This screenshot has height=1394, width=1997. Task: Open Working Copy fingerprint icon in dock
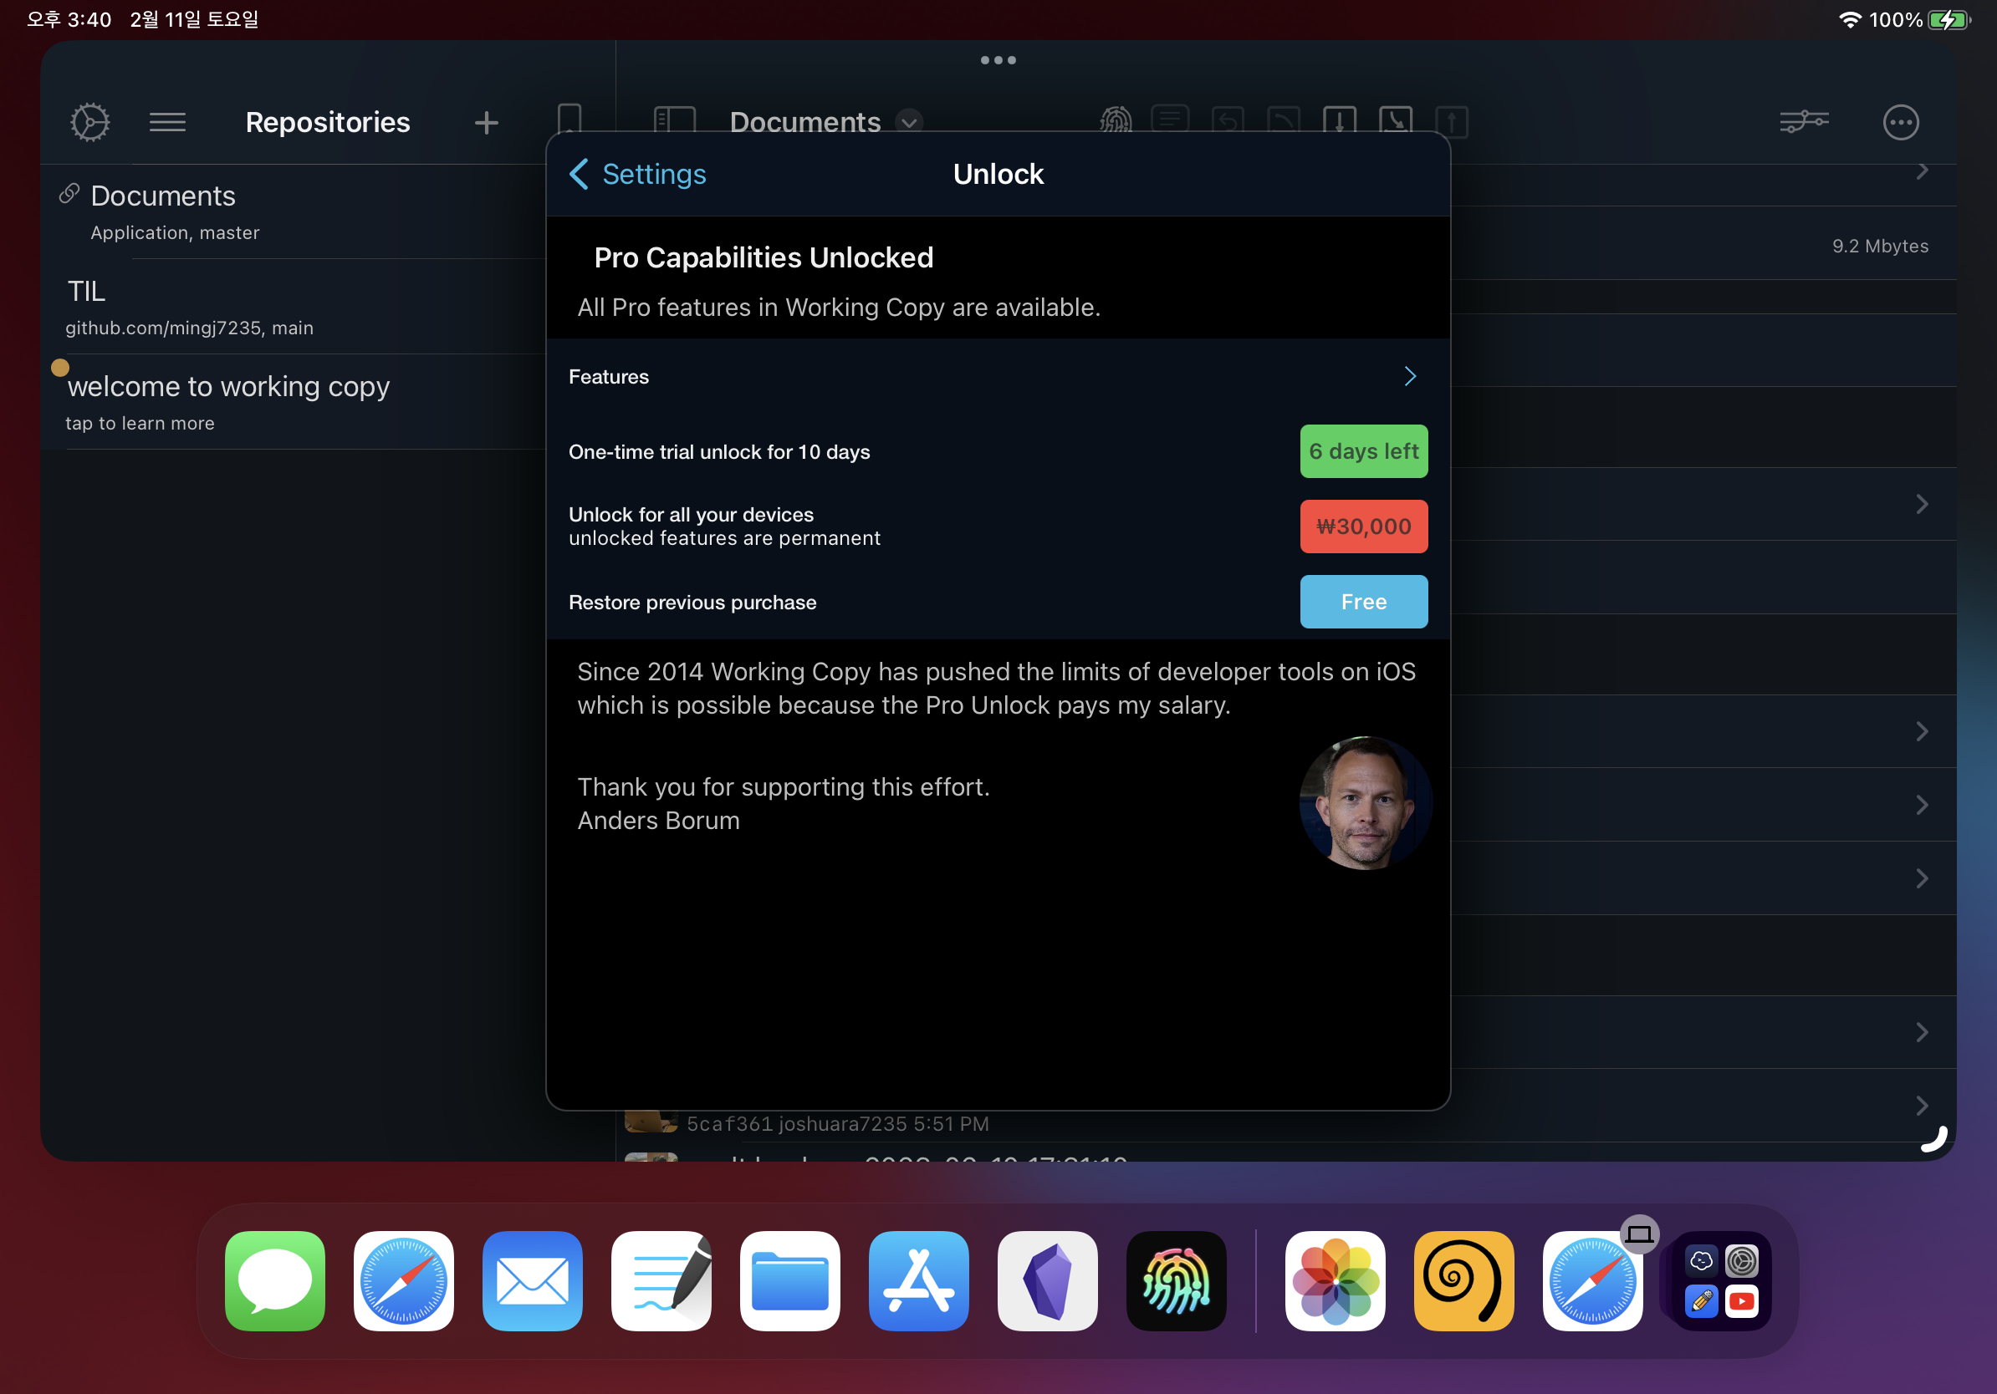point(1176,1280)
